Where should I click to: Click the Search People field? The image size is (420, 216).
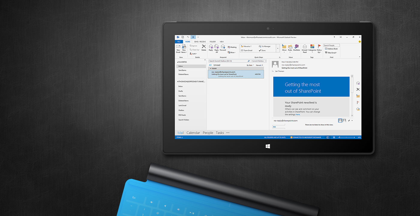331,45
